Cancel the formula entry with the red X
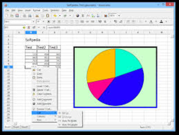The width and height of the screenshot is (179, 135). (29, 28)
